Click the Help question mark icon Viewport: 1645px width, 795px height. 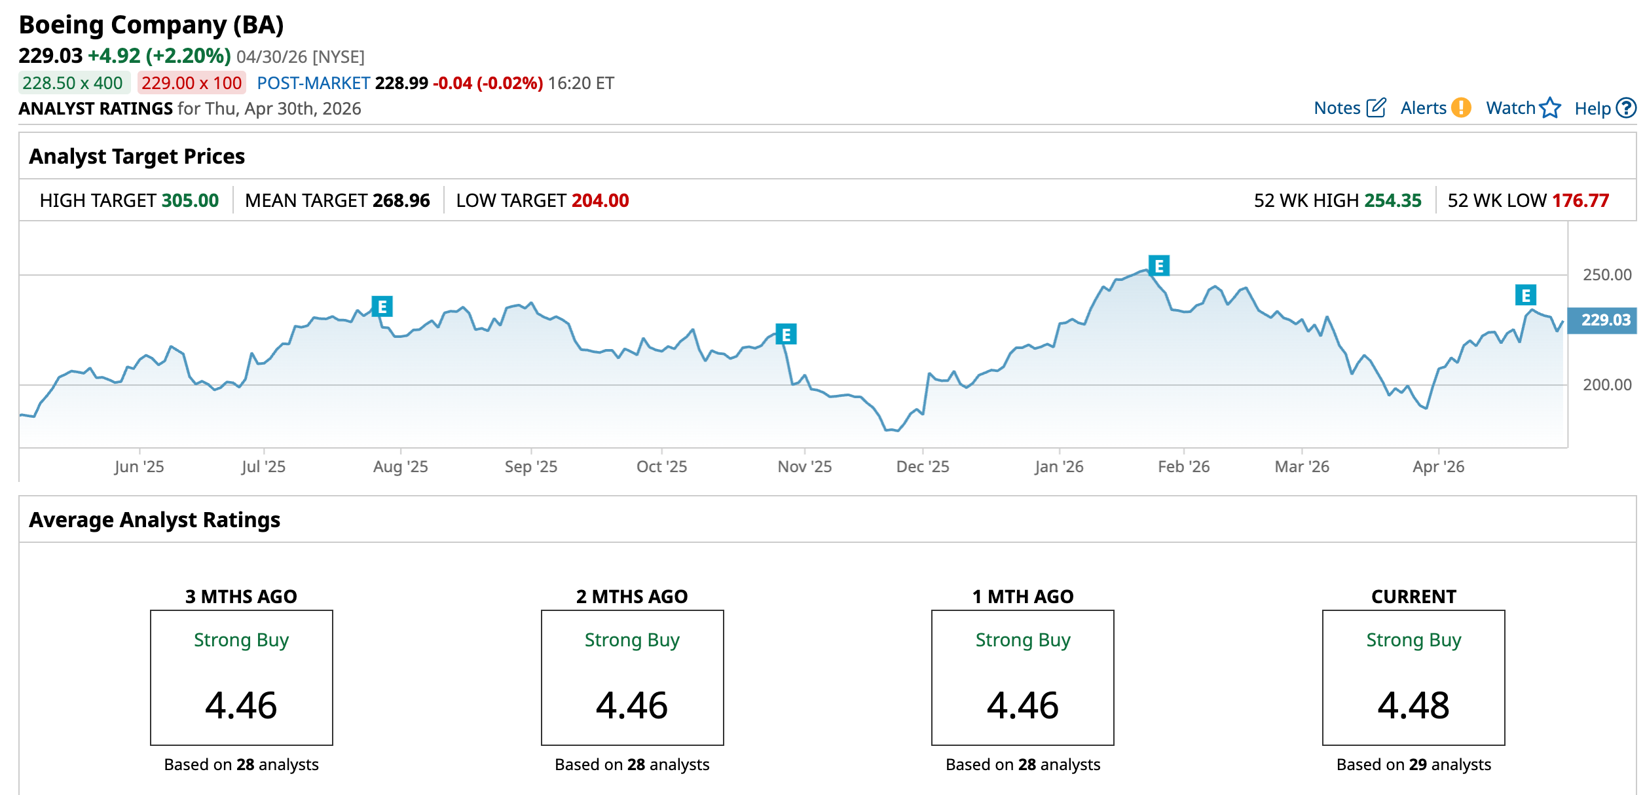click(1626, 108)
